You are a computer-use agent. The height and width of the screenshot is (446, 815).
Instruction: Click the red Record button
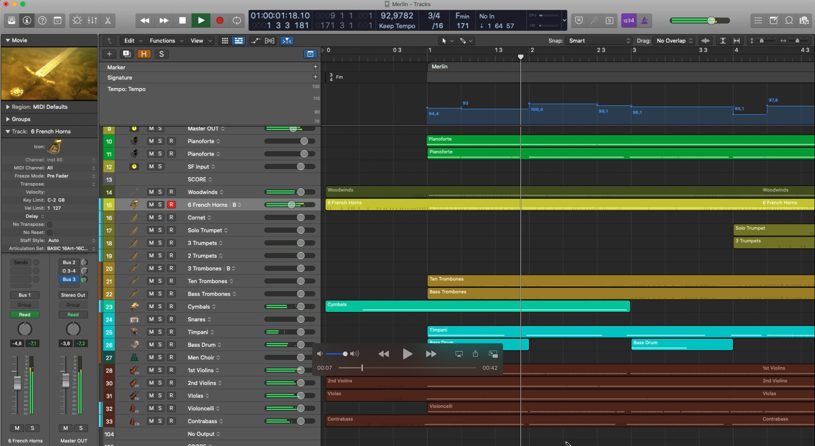pyautogui.click(x=220, y=20)
